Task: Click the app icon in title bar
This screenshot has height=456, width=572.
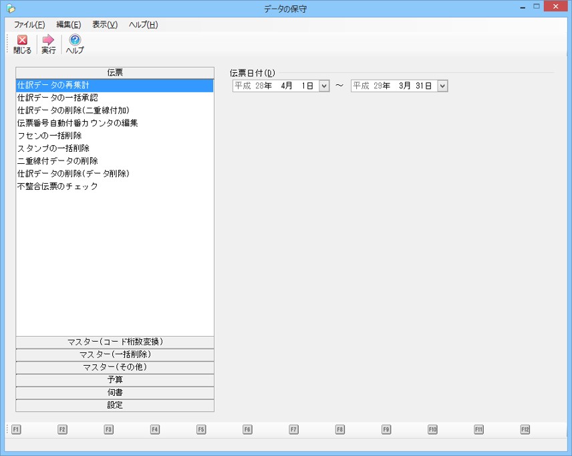Action: coord(10,9)
